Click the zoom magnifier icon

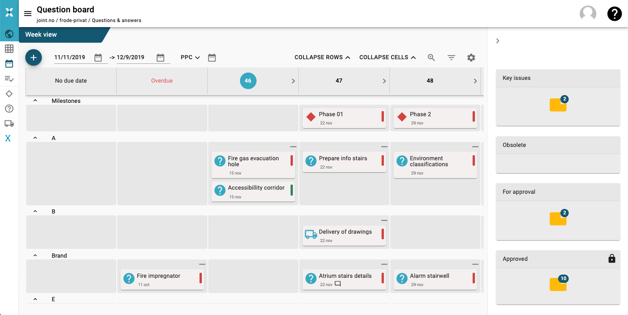(431, 57)
